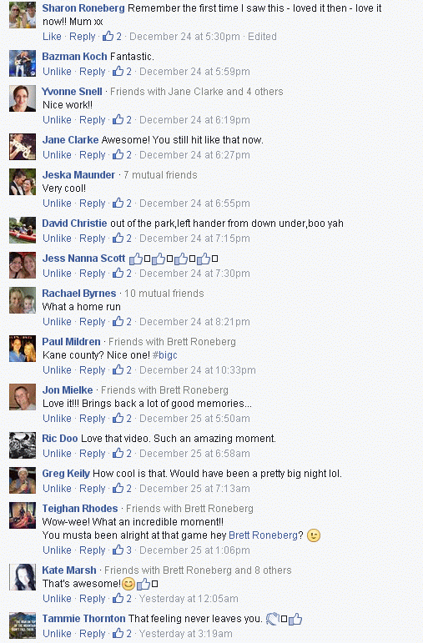Open likes icon on Bazman Koch's comment
Viewport: 423px width, 643px height.
click(118, 72)
